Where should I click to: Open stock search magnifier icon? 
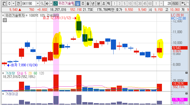click(x=42, y=3)
